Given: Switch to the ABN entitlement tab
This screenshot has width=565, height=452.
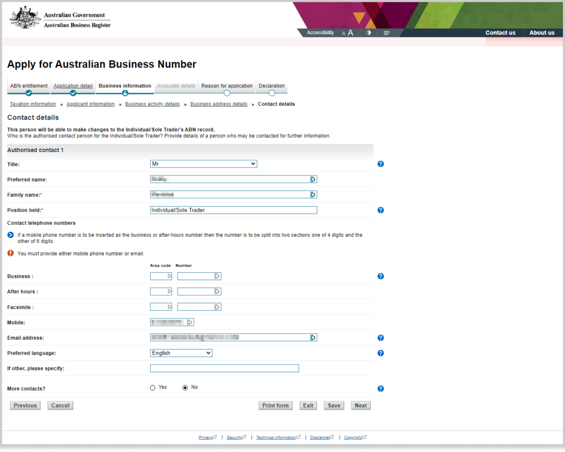Looking at the screenshot, I should [x=28, y=86].
